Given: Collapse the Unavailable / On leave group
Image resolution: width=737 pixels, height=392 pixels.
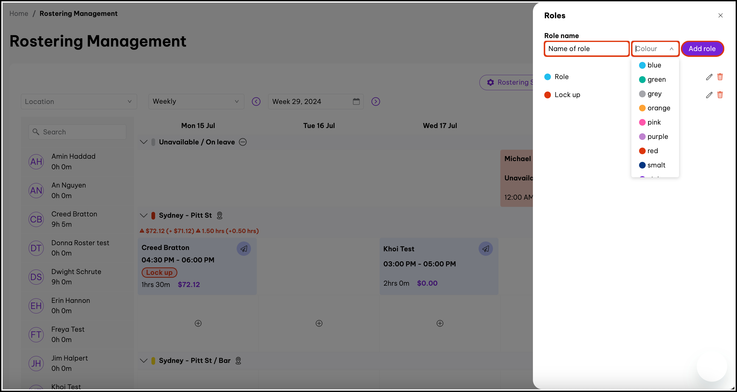Looking at the screenshot, I should coord(144,142).
